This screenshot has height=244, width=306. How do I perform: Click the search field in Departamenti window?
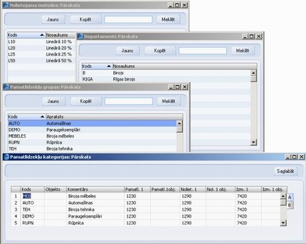coord(203,51)
